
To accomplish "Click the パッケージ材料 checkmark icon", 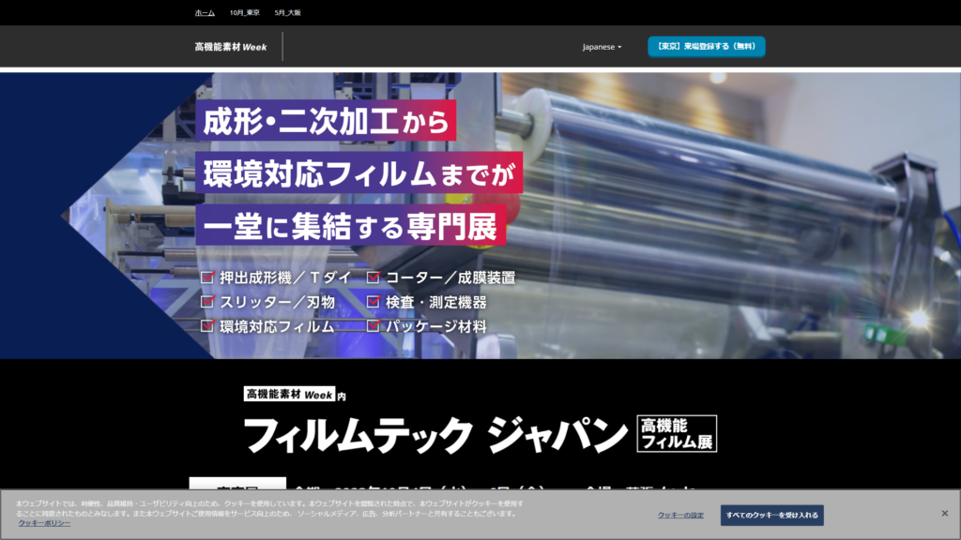I will pyautogui.click(x=374, y=325).
